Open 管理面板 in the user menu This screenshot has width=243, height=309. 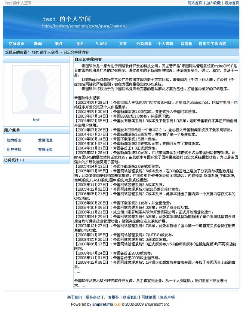[45, 150]
